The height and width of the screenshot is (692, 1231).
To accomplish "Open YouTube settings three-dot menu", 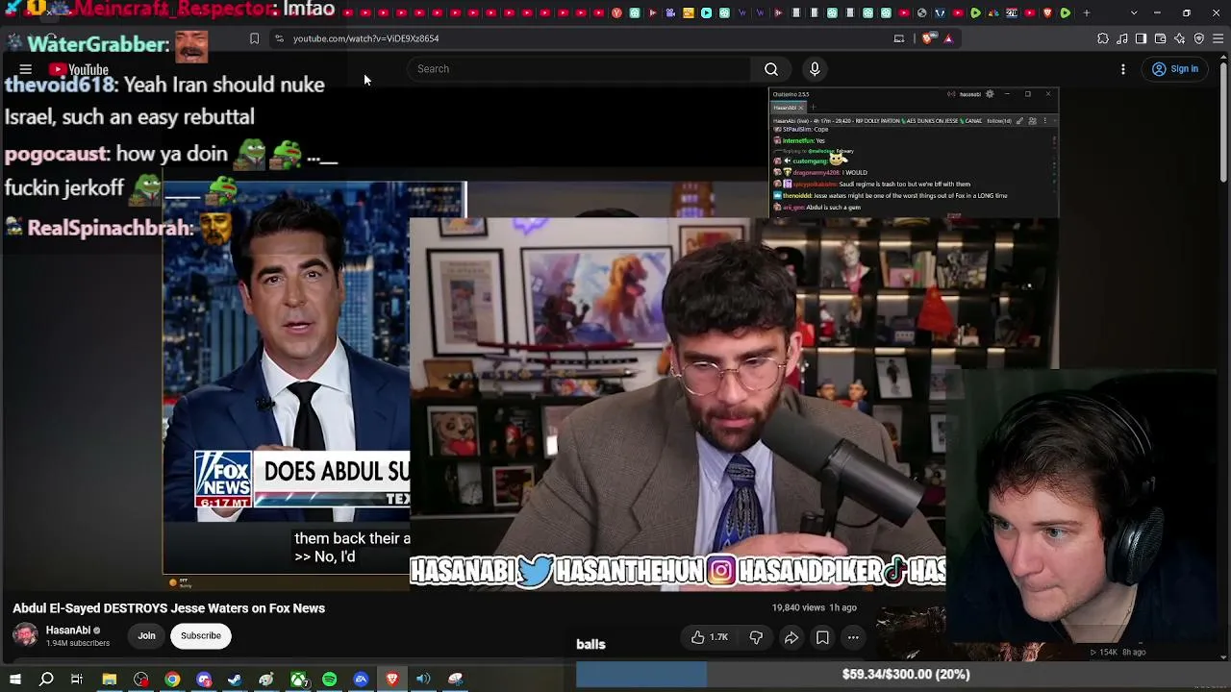I will pos(1123,69).
